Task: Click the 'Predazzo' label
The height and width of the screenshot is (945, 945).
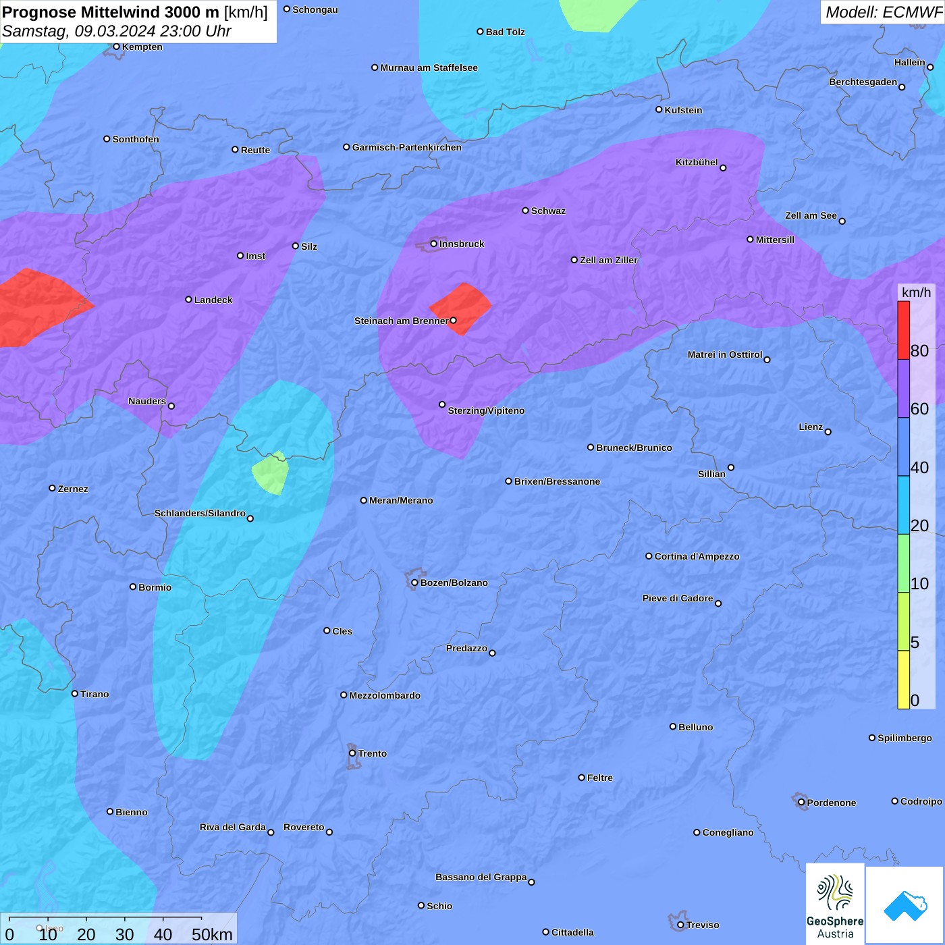Action: (466, 648)
